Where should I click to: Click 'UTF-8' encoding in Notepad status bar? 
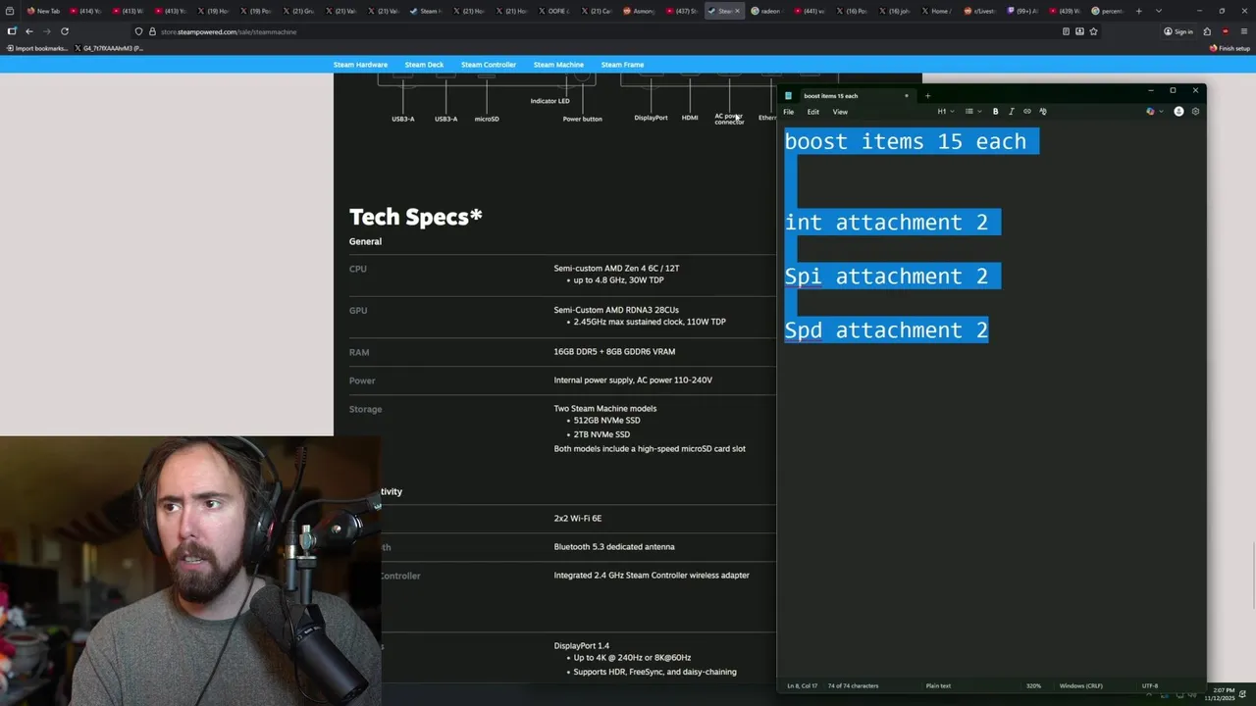click(x=1150, y=685)
